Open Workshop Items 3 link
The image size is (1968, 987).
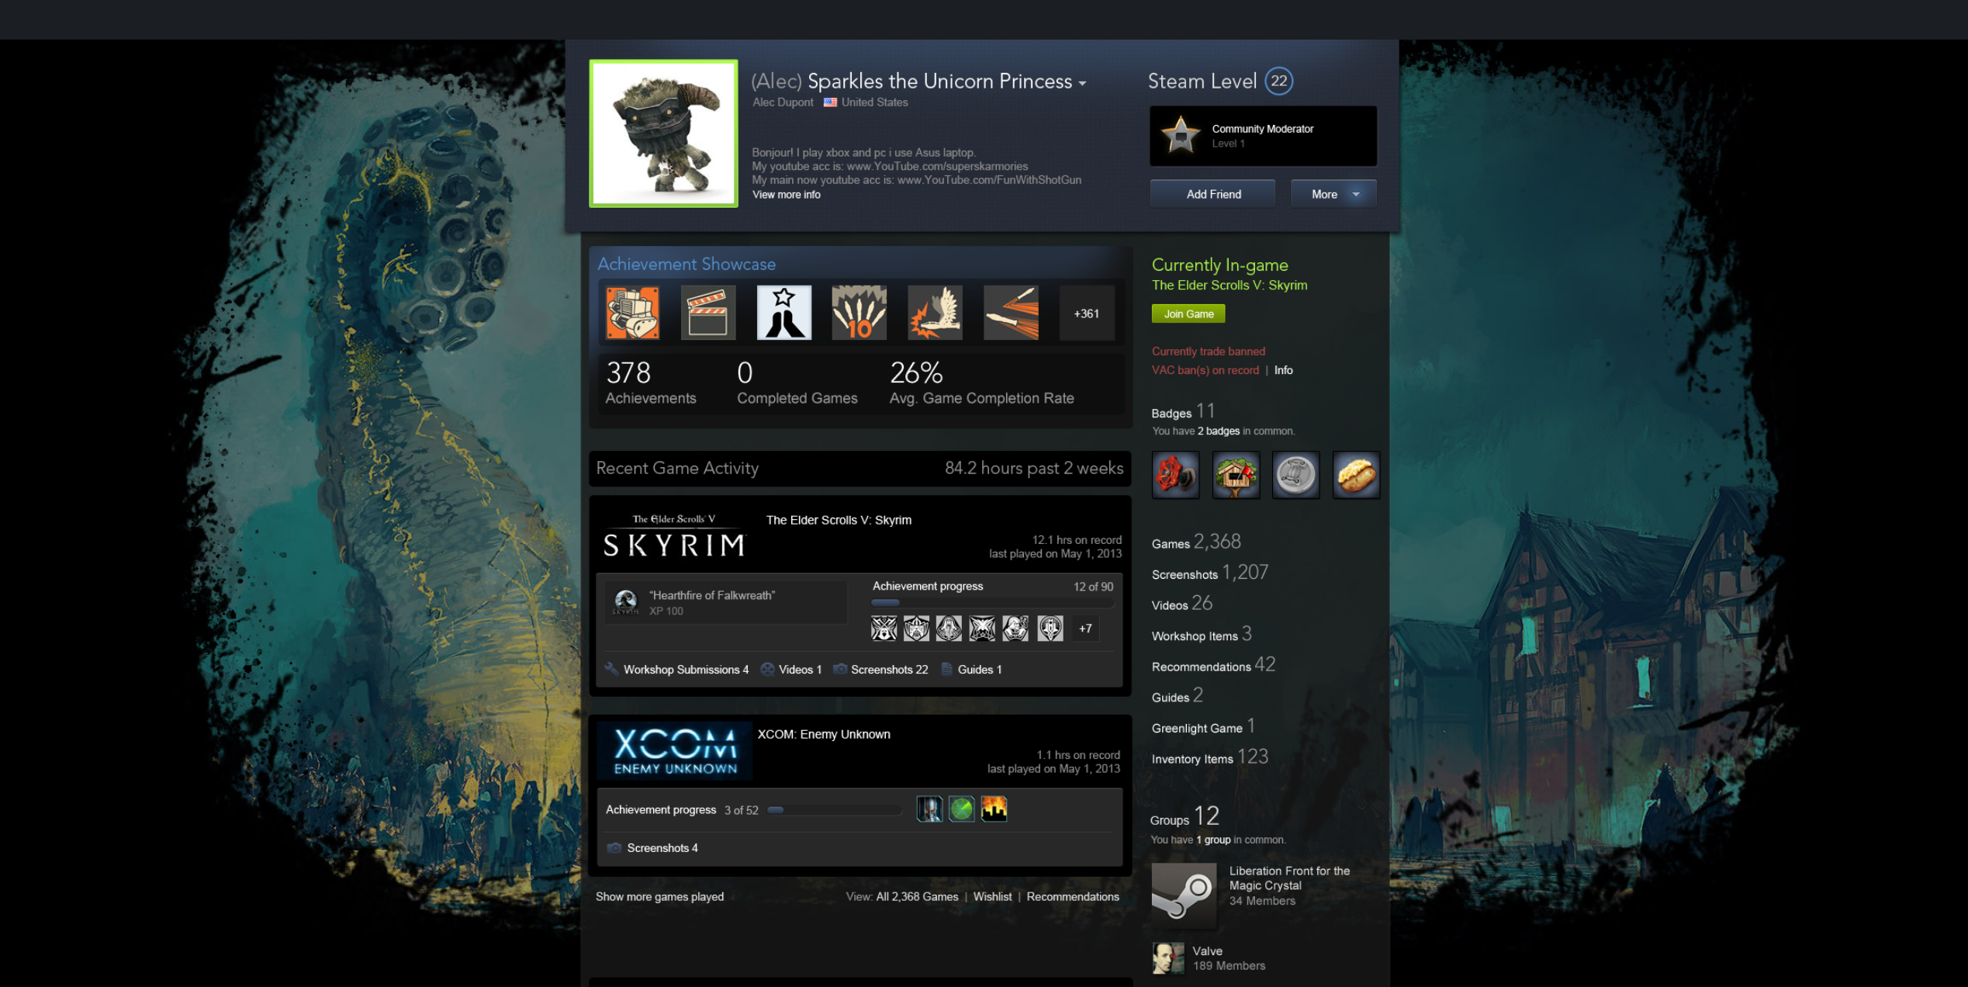pos(1202,634)
